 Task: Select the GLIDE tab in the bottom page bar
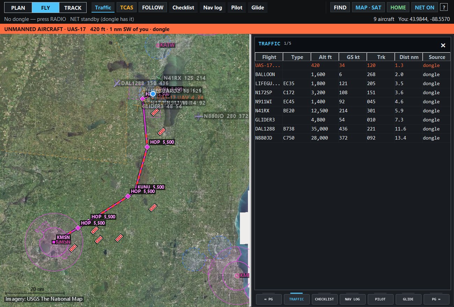(x=408, y=299)
